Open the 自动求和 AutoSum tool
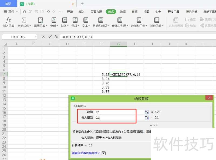The height and width of the screenshot is (160, 216). pyautogui.click(x=24, y=20)
